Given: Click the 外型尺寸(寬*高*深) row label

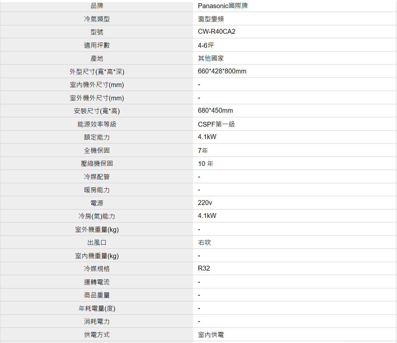Looking at the screenshot, I should (97, 71).
